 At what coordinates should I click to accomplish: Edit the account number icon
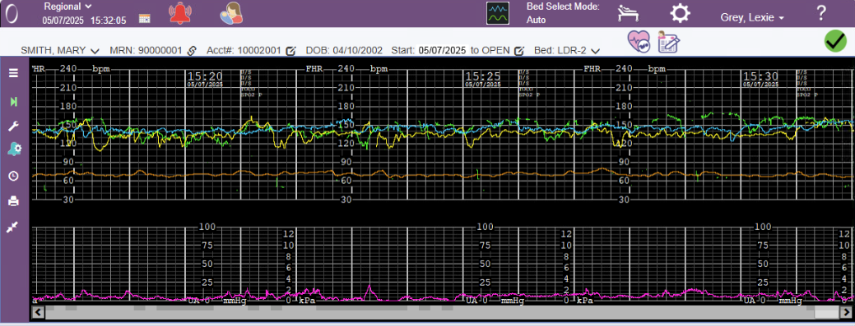pyautogui.click(x=290, y=51)
